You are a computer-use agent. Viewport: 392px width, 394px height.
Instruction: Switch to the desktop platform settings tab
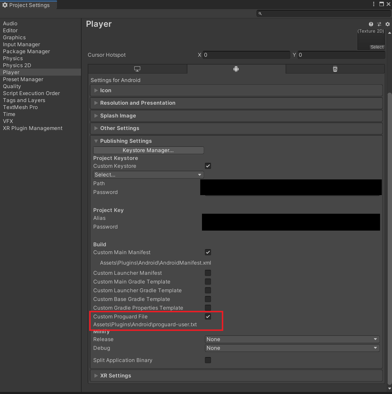point(137,69)
